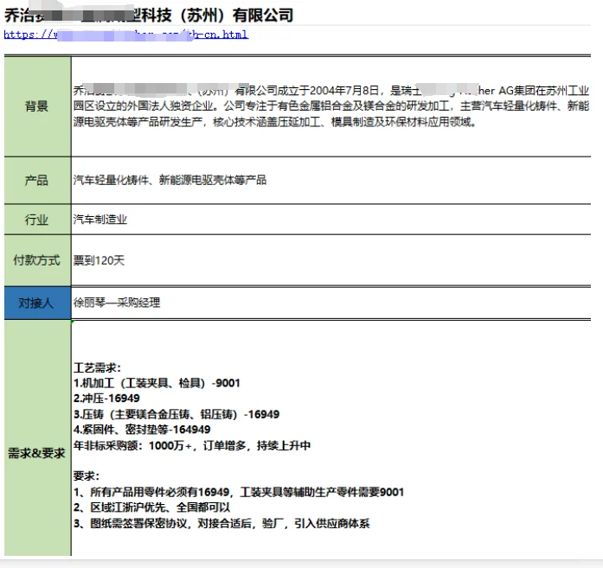
Task: Select the blue 对接人 label cell
Action: (x=37, y=303)
